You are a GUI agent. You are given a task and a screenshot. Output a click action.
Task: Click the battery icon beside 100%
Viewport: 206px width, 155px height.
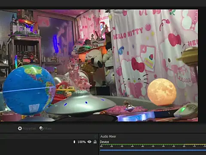tap(74, 142)
